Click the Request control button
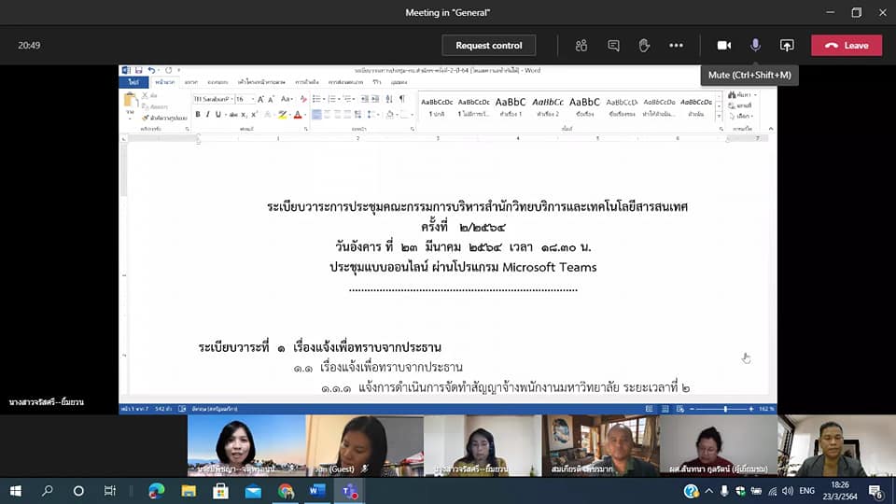The image size is (896, 504). [x=488, y=45]
